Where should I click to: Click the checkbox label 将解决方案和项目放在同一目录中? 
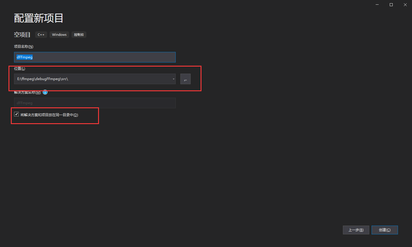coord(48,115)
